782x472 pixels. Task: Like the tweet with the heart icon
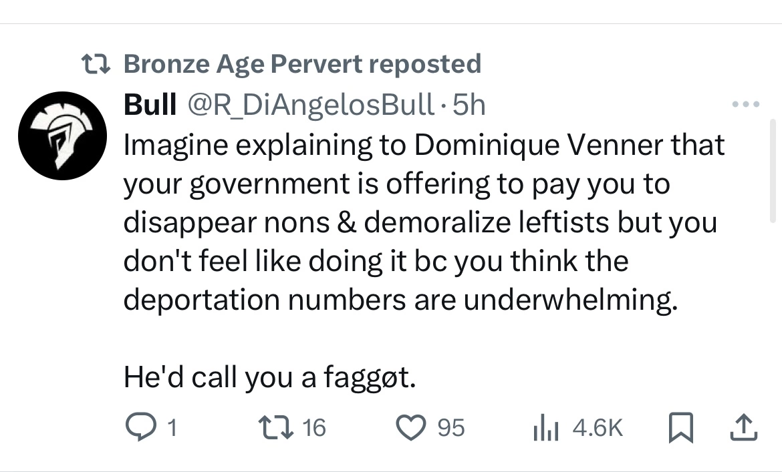[x=411, y=428]
